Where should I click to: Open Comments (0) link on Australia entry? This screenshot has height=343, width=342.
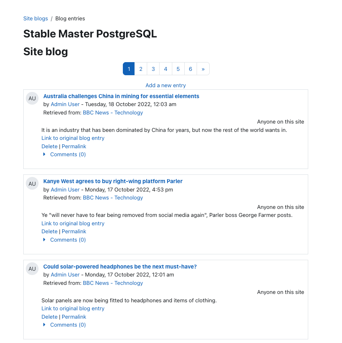[68, 154]
